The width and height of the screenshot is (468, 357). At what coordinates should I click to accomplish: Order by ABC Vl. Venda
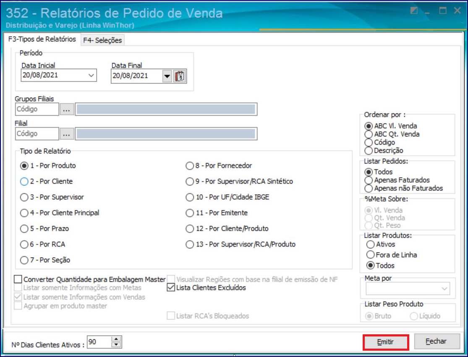pos(391,126)
